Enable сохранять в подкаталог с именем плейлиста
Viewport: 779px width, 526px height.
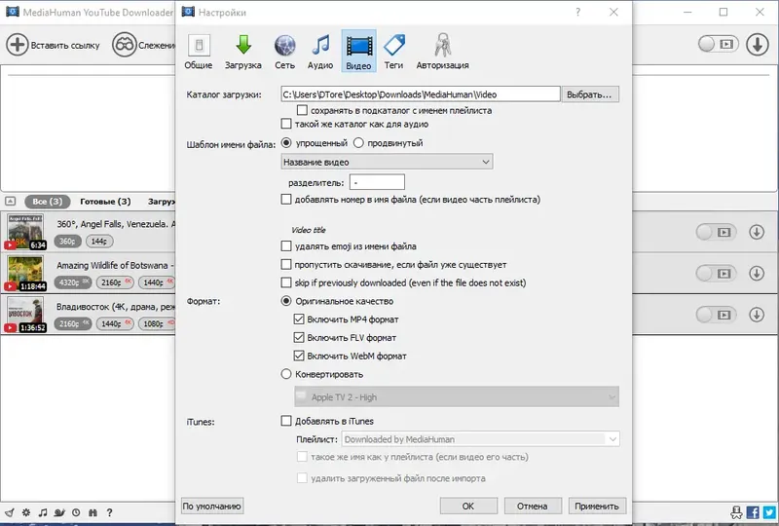(x=302, y=110)
